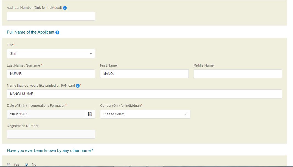Click the Registration Number input box
This screenshot has height=167, width=293.
tap(51, 134)
